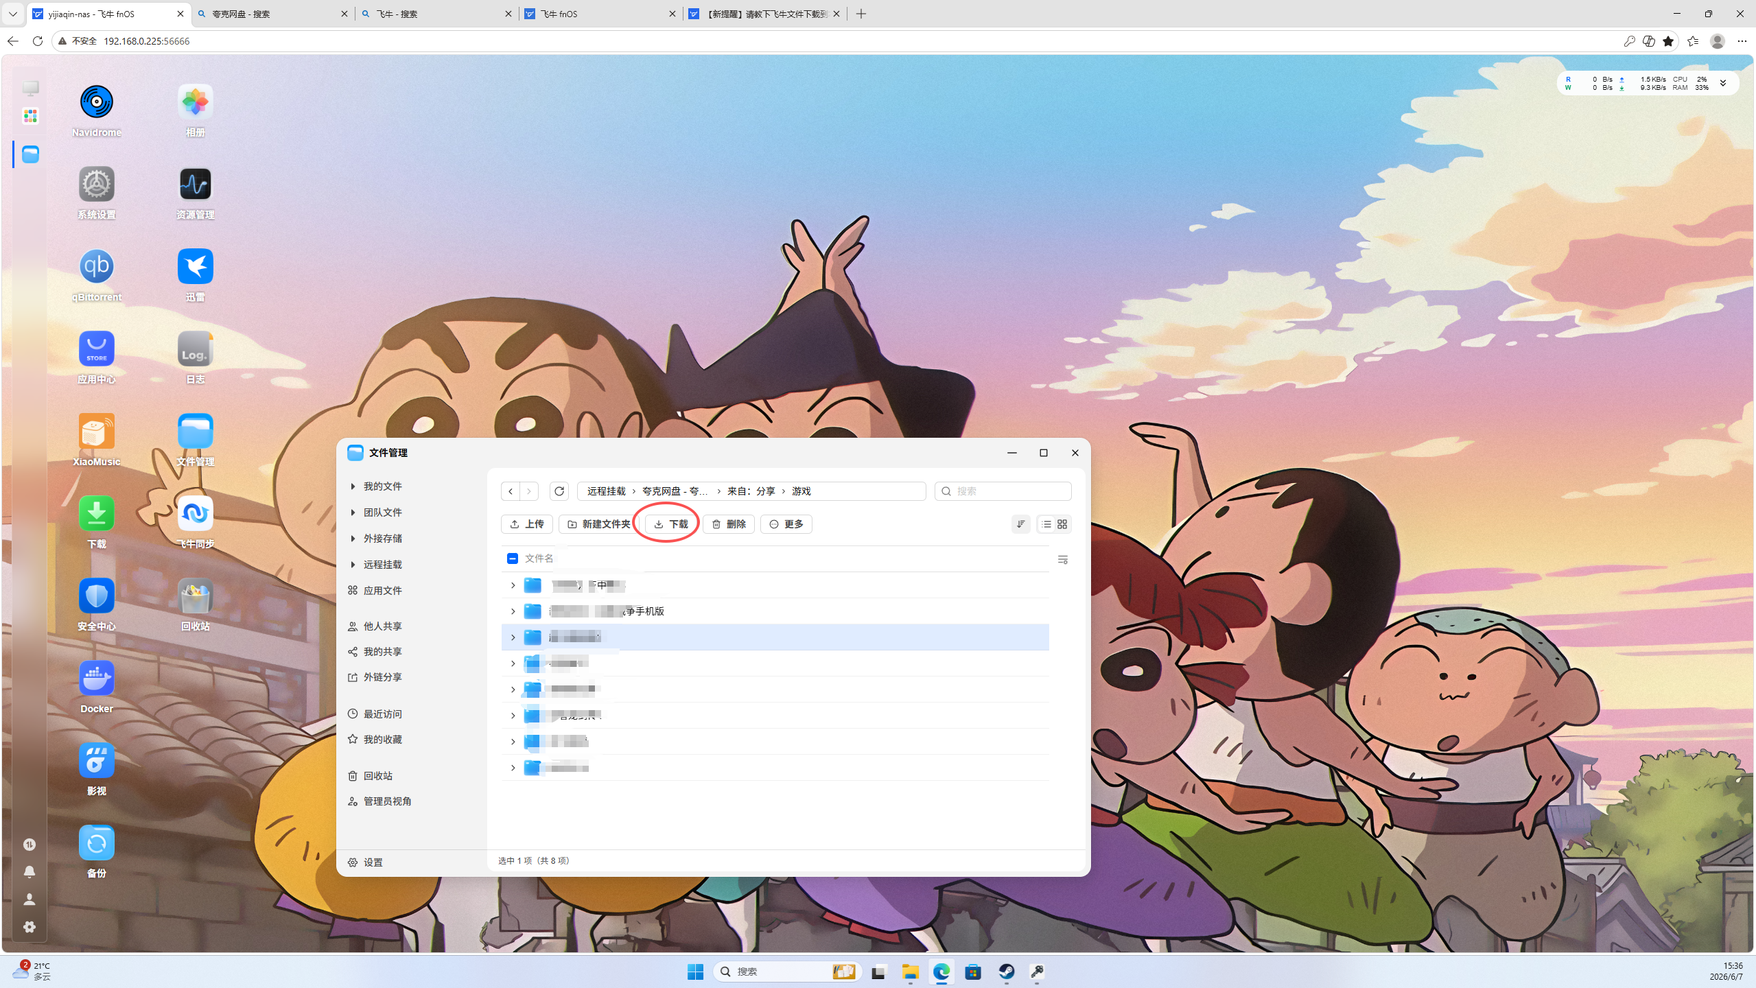Open File Explorer on Windows taskbar
Viewport: 1756px width, 988px height.
(911, 972)
